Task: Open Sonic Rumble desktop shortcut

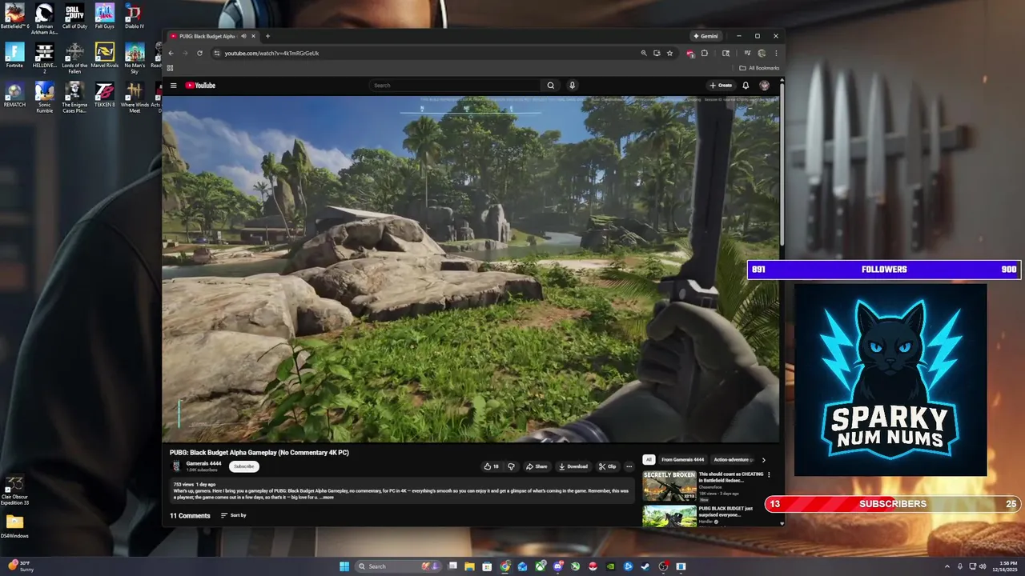Action: pos(44,97)
